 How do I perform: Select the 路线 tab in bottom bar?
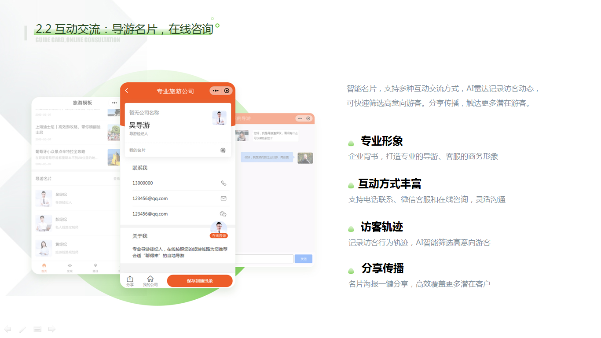pos(95,268)
